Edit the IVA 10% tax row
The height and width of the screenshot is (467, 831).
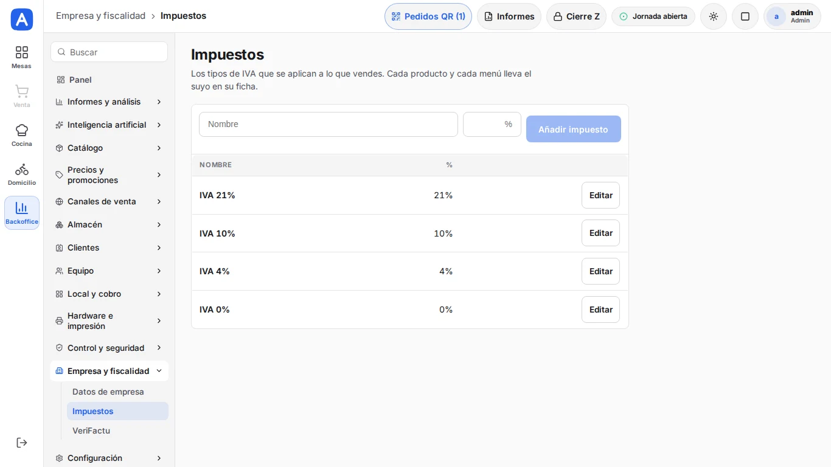600,233
